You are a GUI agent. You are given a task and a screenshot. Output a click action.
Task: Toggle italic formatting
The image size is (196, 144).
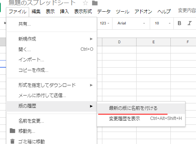[x=190, y=23]
